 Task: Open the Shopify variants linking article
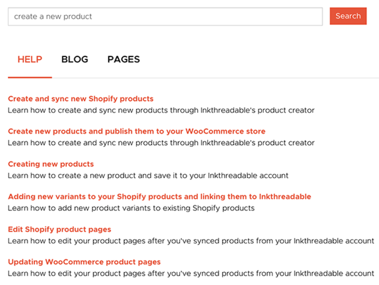[x=159, y=196]
